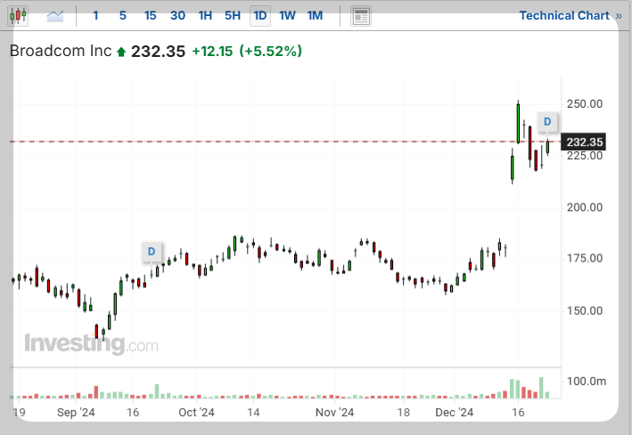Click the Dec '24 date axis label

click(x=455, y=413)
